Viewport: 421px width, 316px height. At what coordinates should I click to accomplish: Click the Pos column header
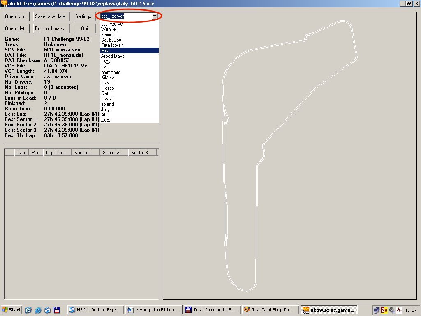click(x=35, y=152)
